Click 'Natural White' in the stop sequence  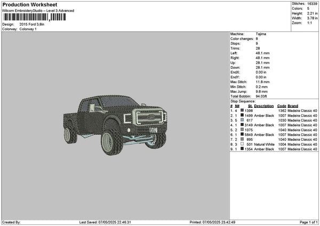pyautogui.click(x=264, y=144)
